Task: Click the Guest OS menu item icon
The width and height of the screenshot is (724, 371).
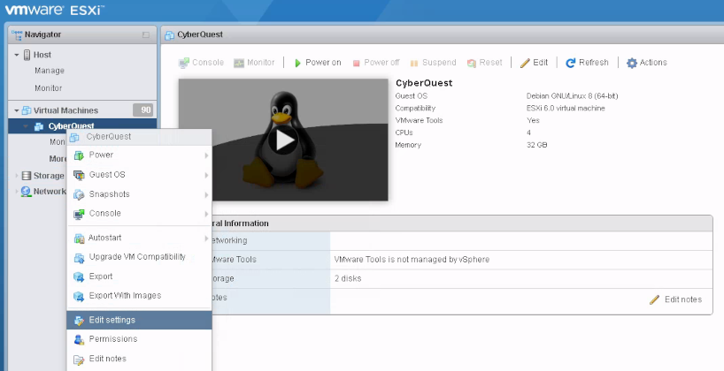Action: click(x=80, y=175)
